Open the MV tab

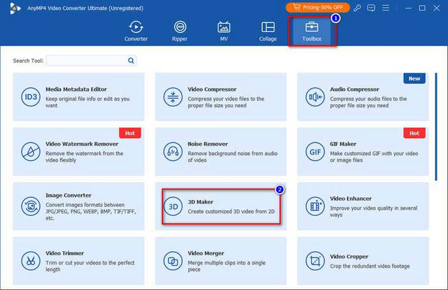[224, 31]
